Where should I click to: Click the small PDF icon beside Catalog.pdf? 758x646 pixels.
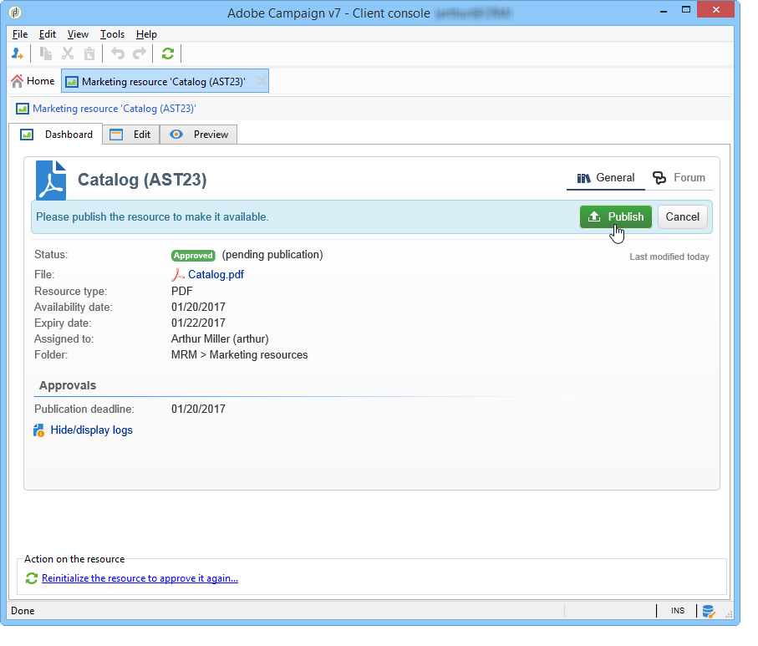pos(177,275)
